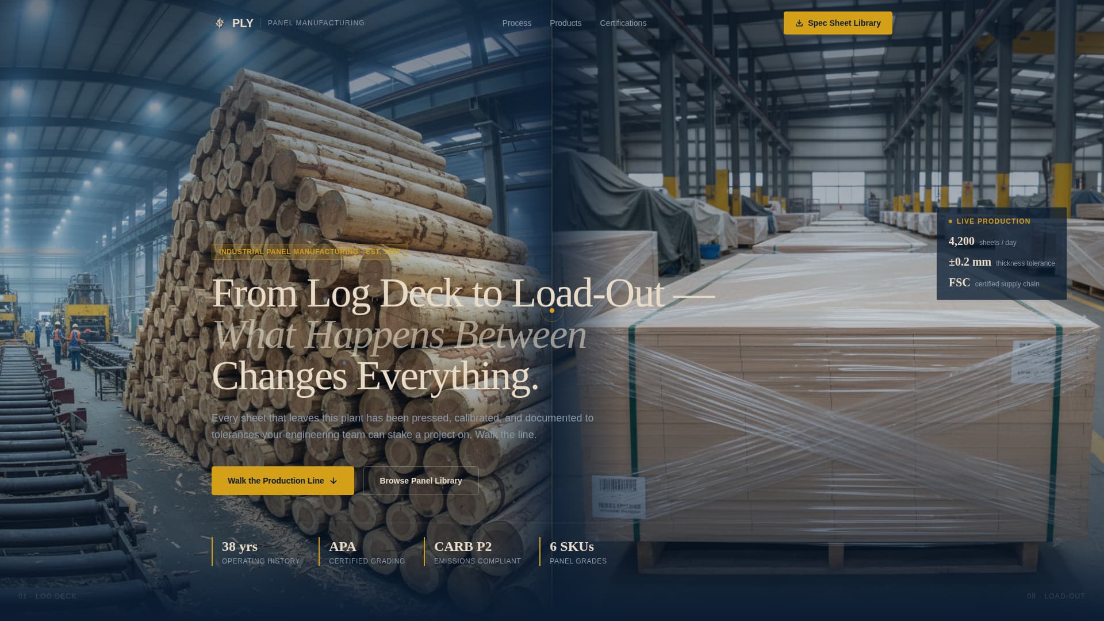The width and height of the screenshot is (1104, 621).
Task: Open Browse Panel Library
Action: coord(420,481)
